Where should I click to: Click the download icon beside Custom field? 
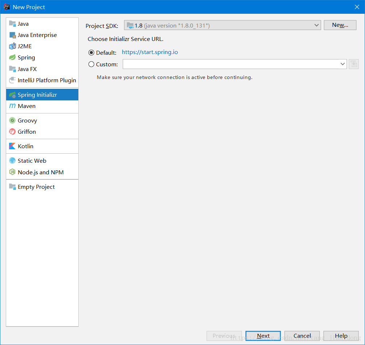tap(354, 64)
